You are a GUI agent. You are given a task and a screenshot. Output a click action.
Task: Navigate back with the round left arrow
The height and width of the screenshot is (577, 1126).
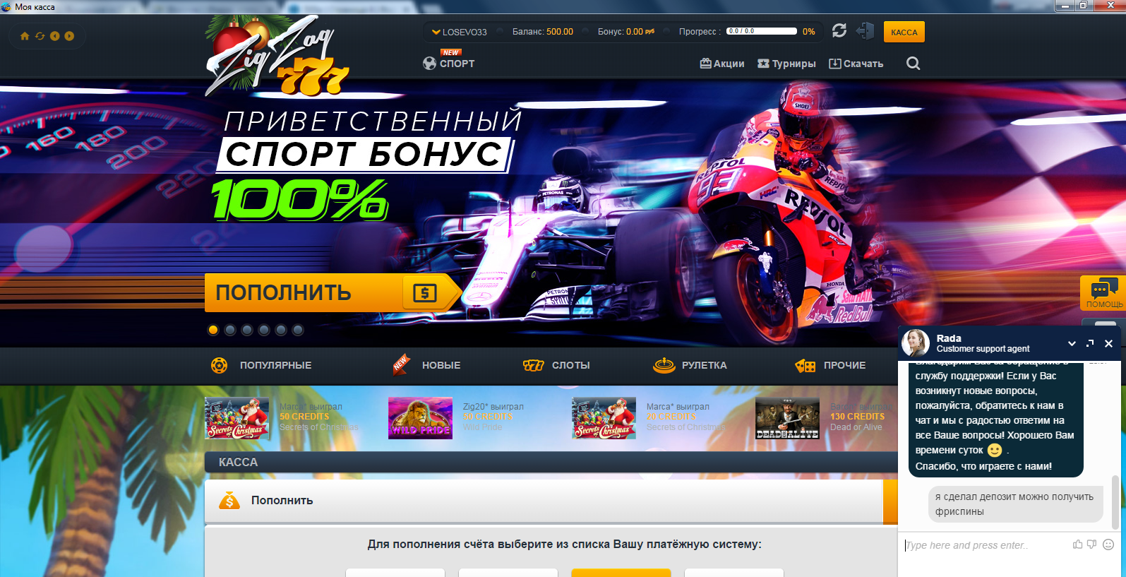coord(54,36)
